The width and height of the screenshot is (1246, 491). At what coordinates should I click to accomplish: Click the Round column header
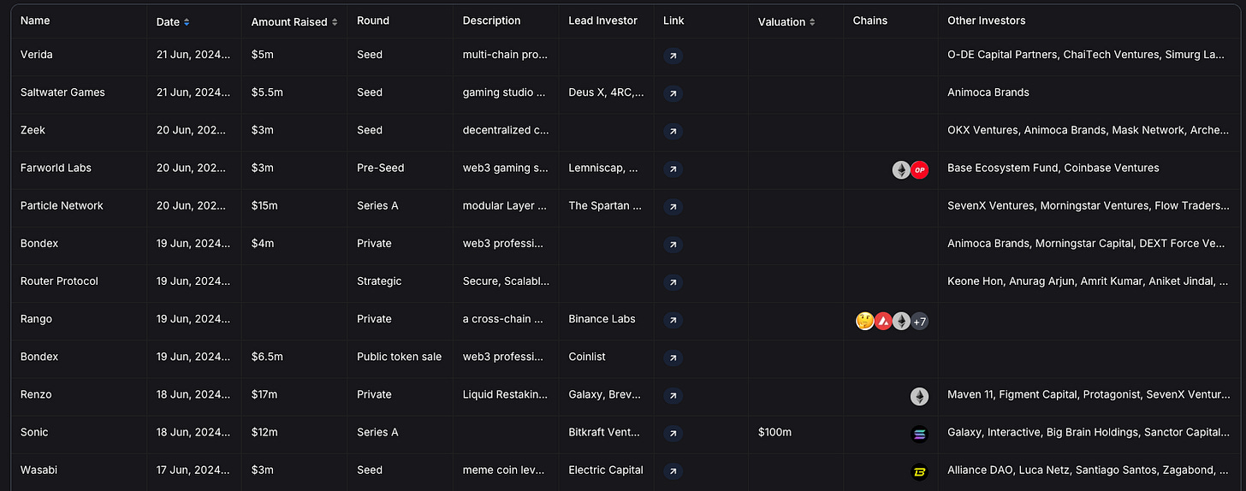coord(373,21)
